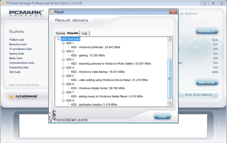Click the PCMark Vantage window title icon
Screen dimensions: 227x143
click(x=3, y=3)
